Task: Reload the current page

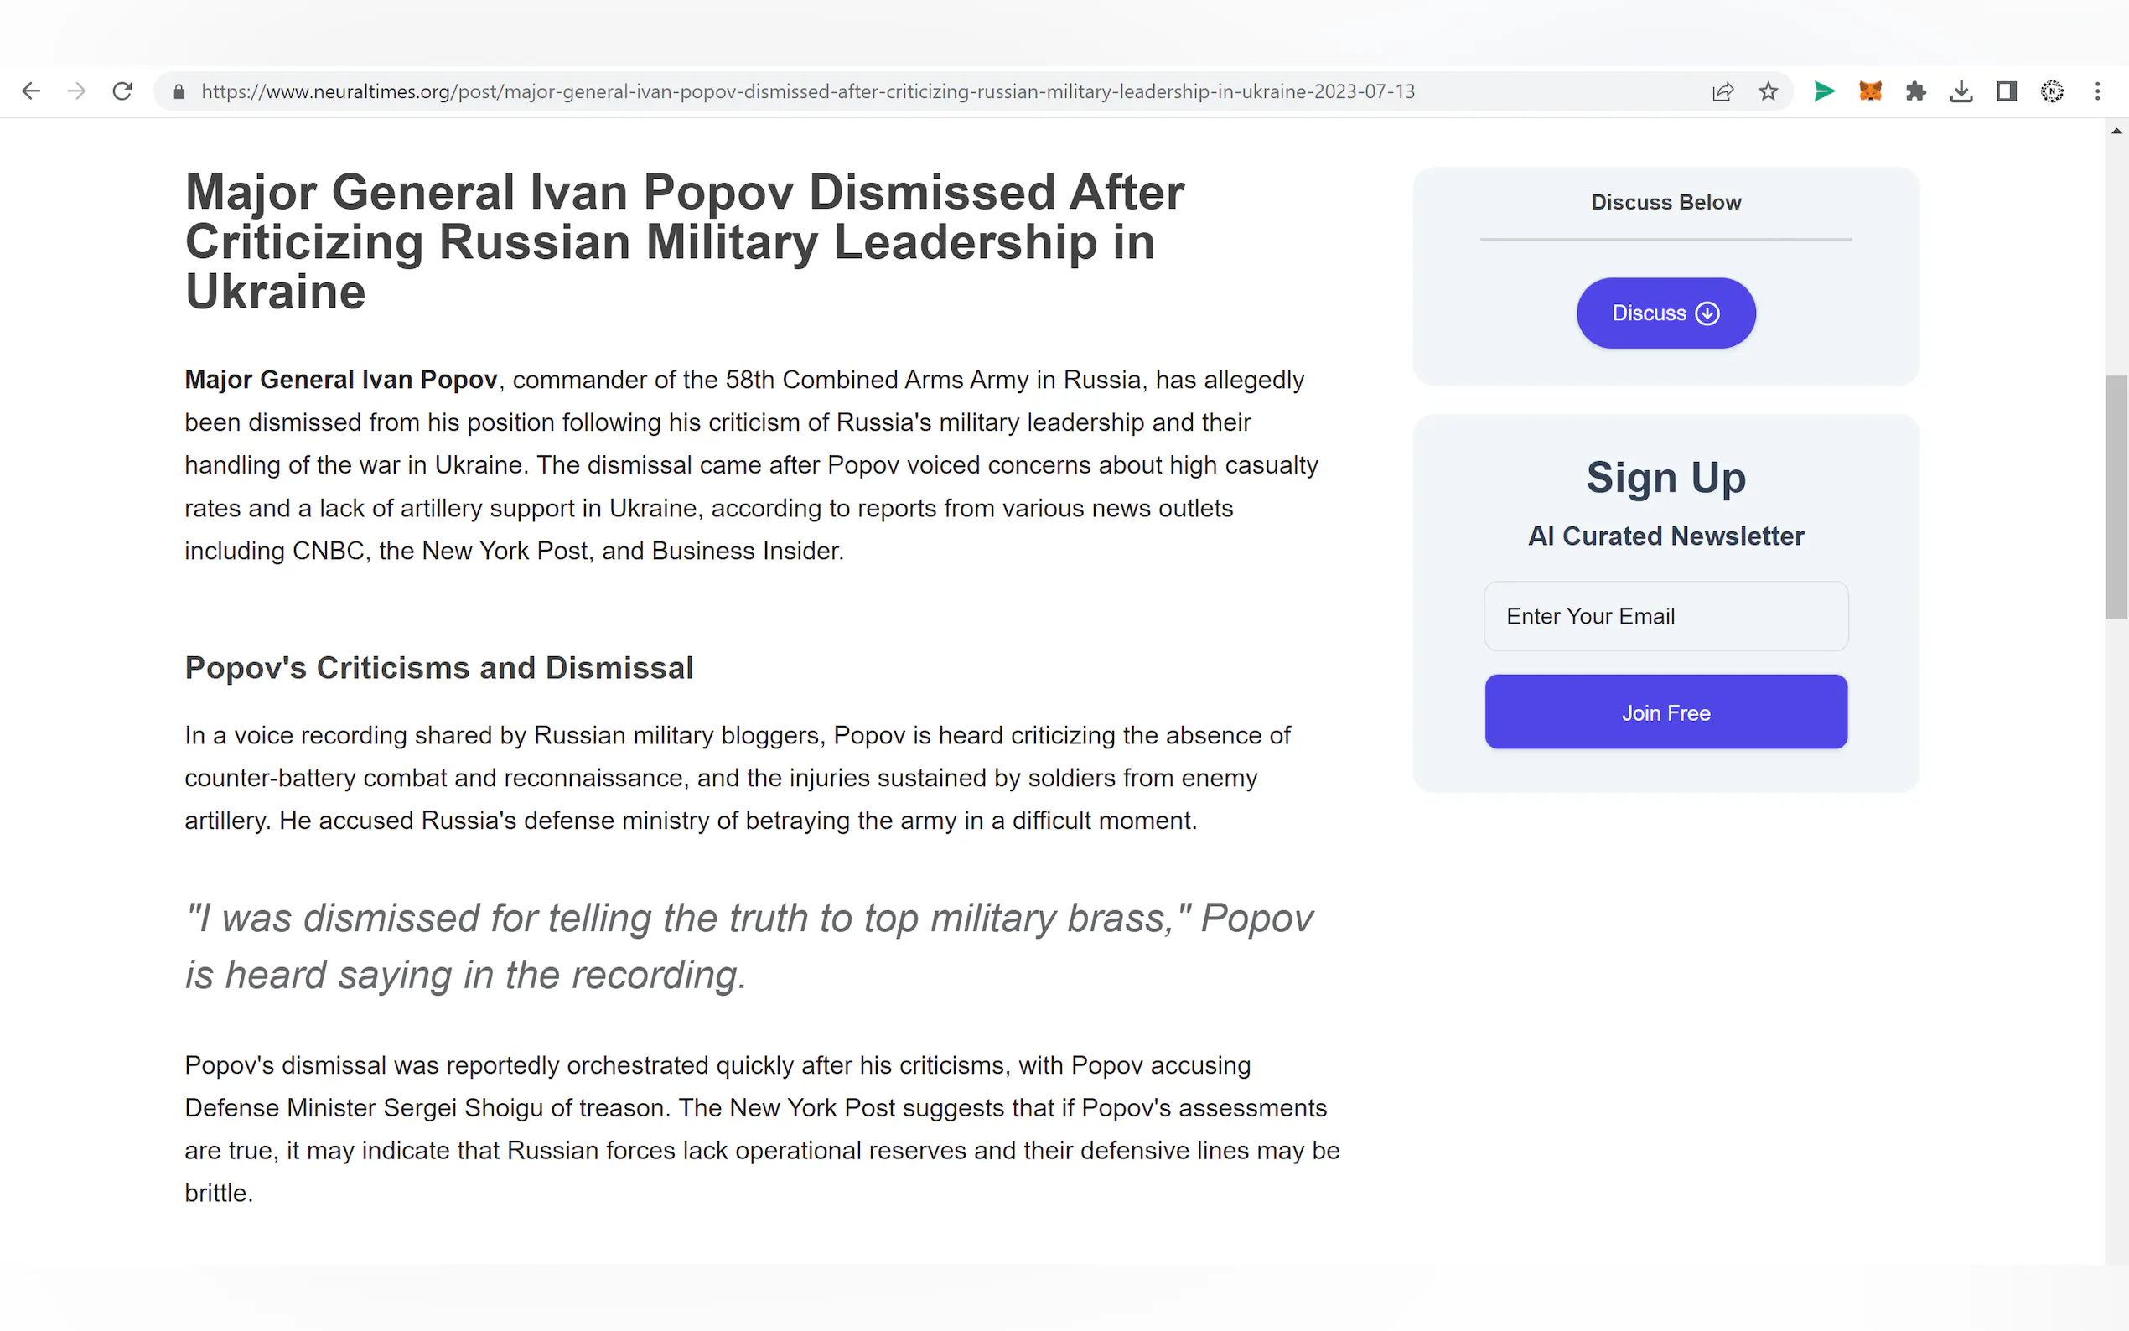Action: (122, 91)
